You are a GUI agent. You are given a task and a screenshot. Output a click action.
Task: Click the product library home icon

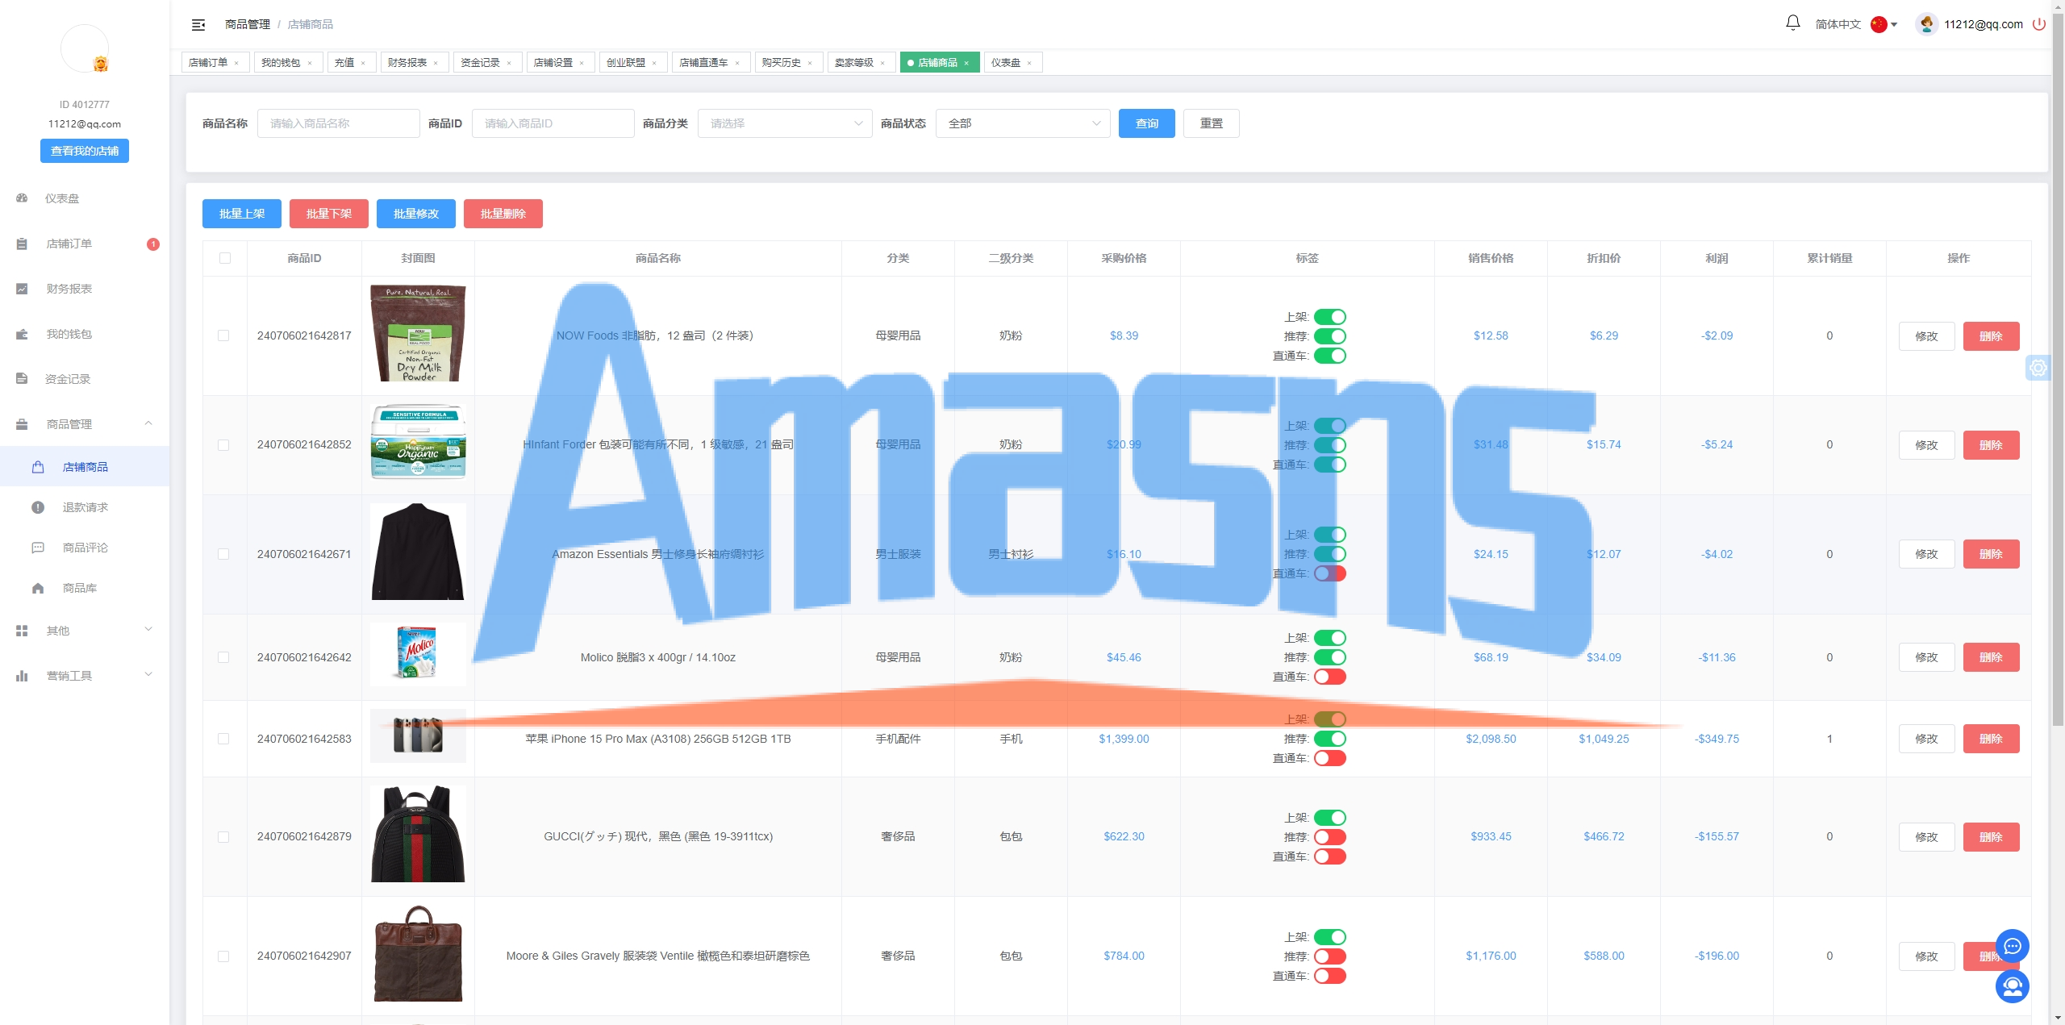pyautogui.click(x=38, y=588)
